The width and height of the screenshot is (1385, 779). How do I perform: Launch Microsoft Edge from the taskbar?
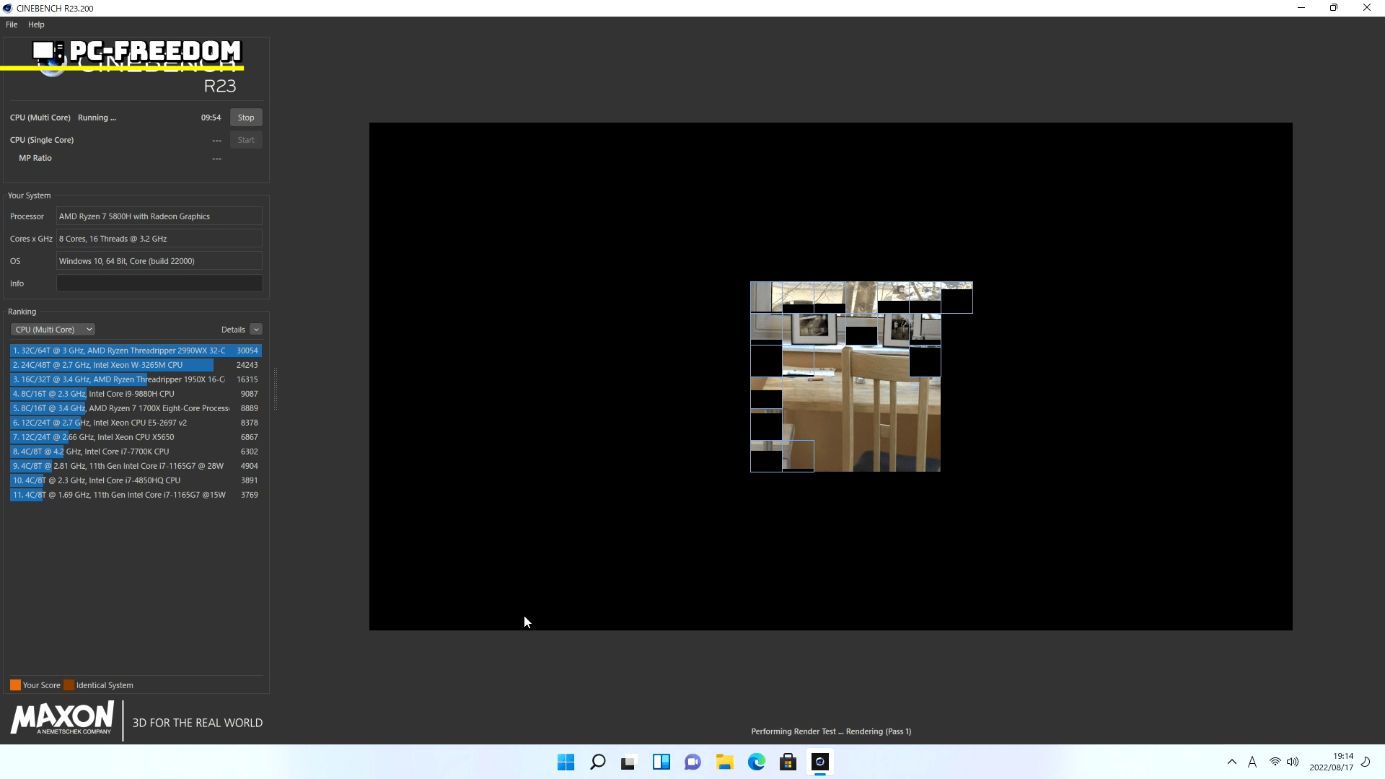[756, 762]
